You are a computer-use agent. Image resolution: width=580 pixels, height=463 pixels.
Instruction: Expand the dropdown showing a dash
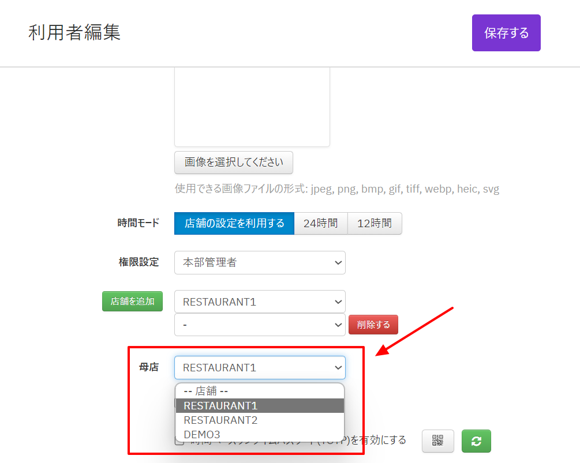click(x=260, y=325)
